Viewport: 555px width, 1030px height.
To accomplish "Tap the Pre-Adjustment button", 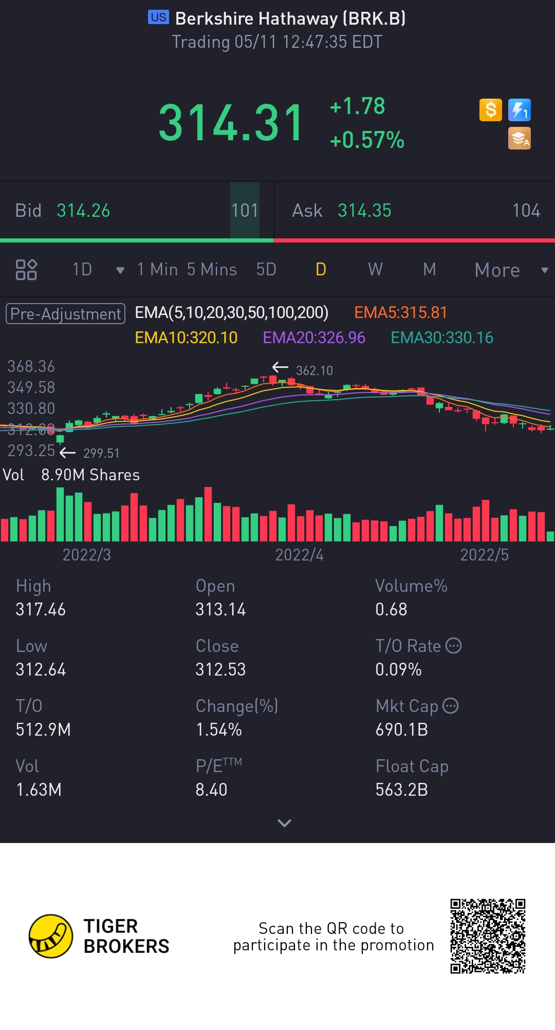I will [65, 313].
